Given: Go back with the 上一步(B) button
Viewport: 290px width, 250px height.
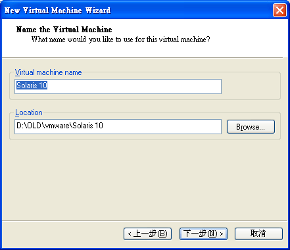Looking at the screenshot, I should (147, 234).
